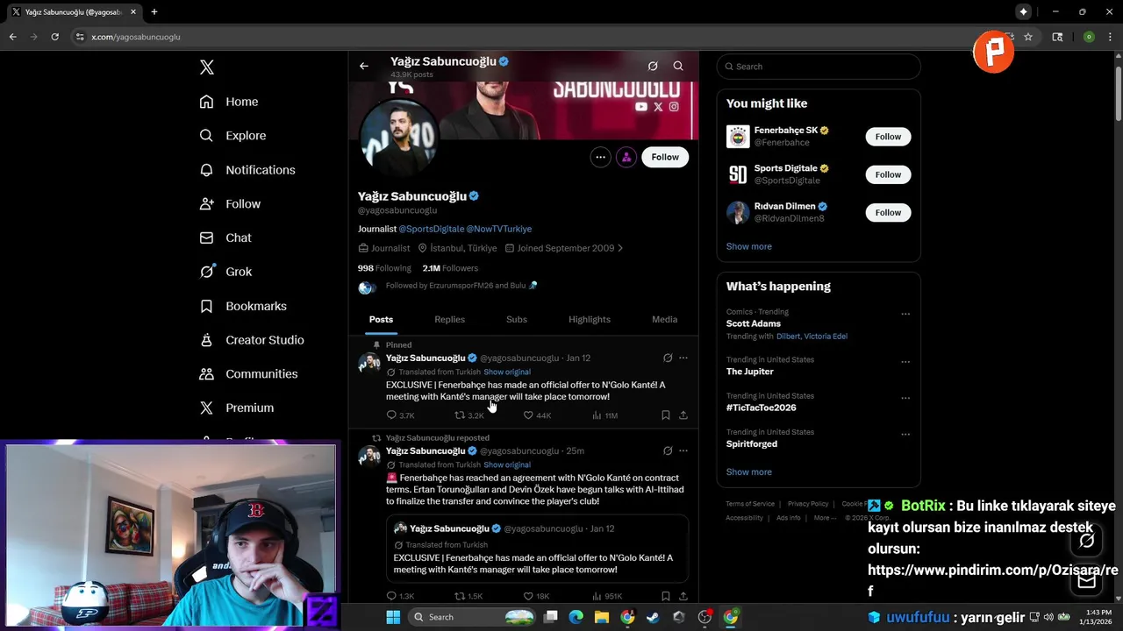Expand Joined September 2009 chevron
This screenshot has width=1123, height=631.
point(620,248)
